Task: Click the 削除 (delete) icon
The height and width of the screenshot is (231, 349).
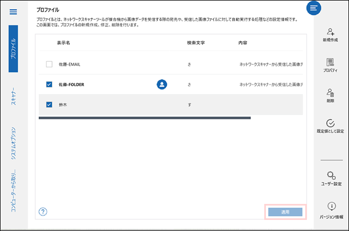Action: coord(331,93)
